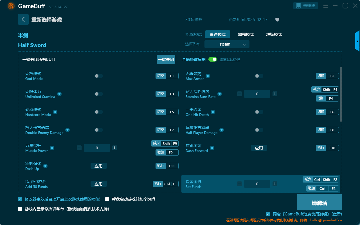
Task: Check the in-game trainer menu checkbox
Action: (20, 209)
